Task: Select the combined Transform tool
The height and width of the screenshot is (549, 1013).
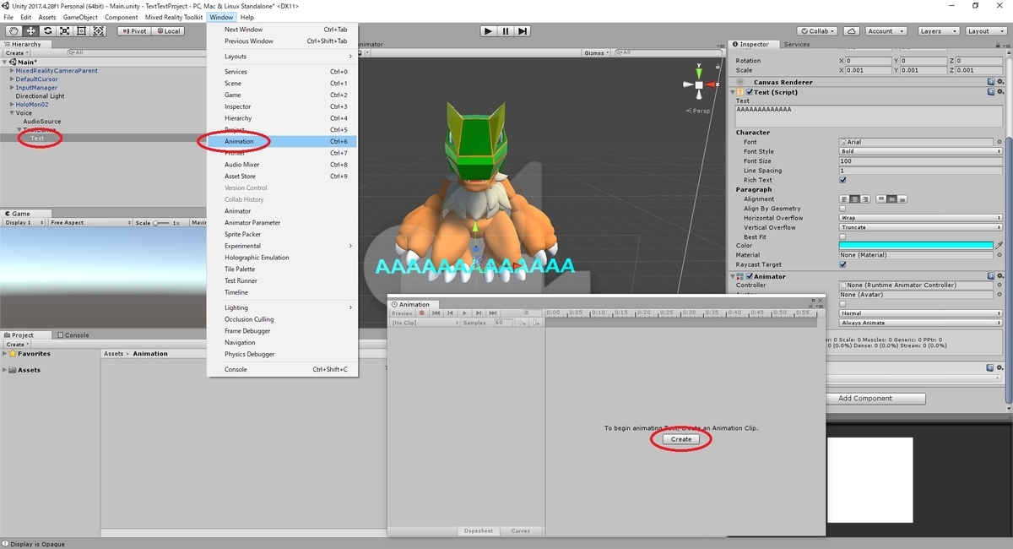Action: (99, 31)
